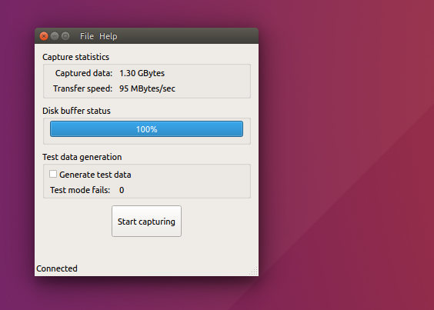The height and width of the screenshot is (310, 434).
Task: Open the File menu
Action: click(x=87, y=36)
